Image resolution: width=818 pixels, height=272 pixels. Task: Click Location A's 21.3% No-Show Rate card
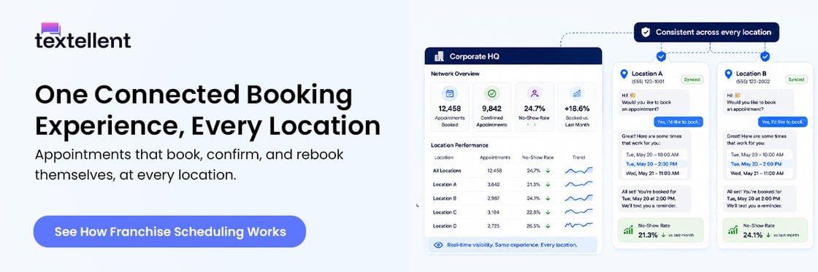pos(660,230)
